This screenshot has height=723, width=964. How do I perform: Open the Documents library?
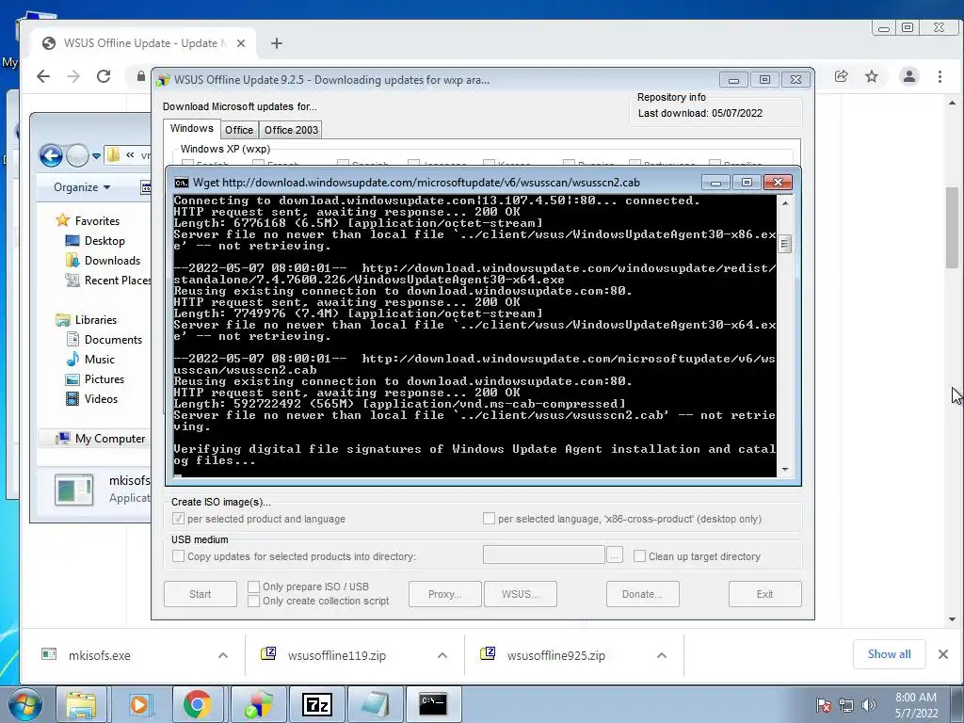click(113, 339)
